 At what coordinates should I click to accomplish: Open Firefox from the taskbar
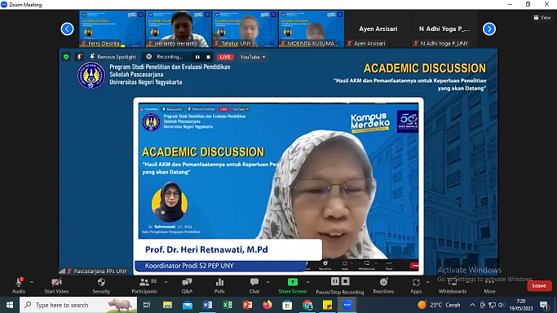tap(267, 305)
